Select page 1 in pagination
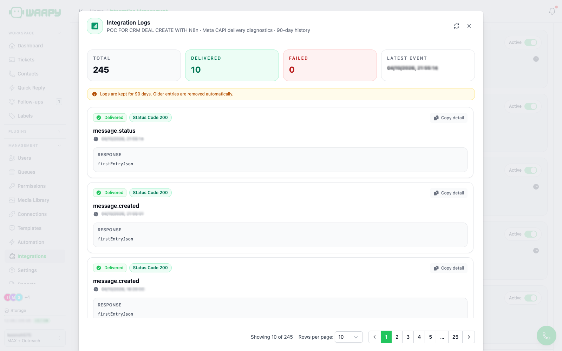 pyautogui.click(x=386, y=337)
